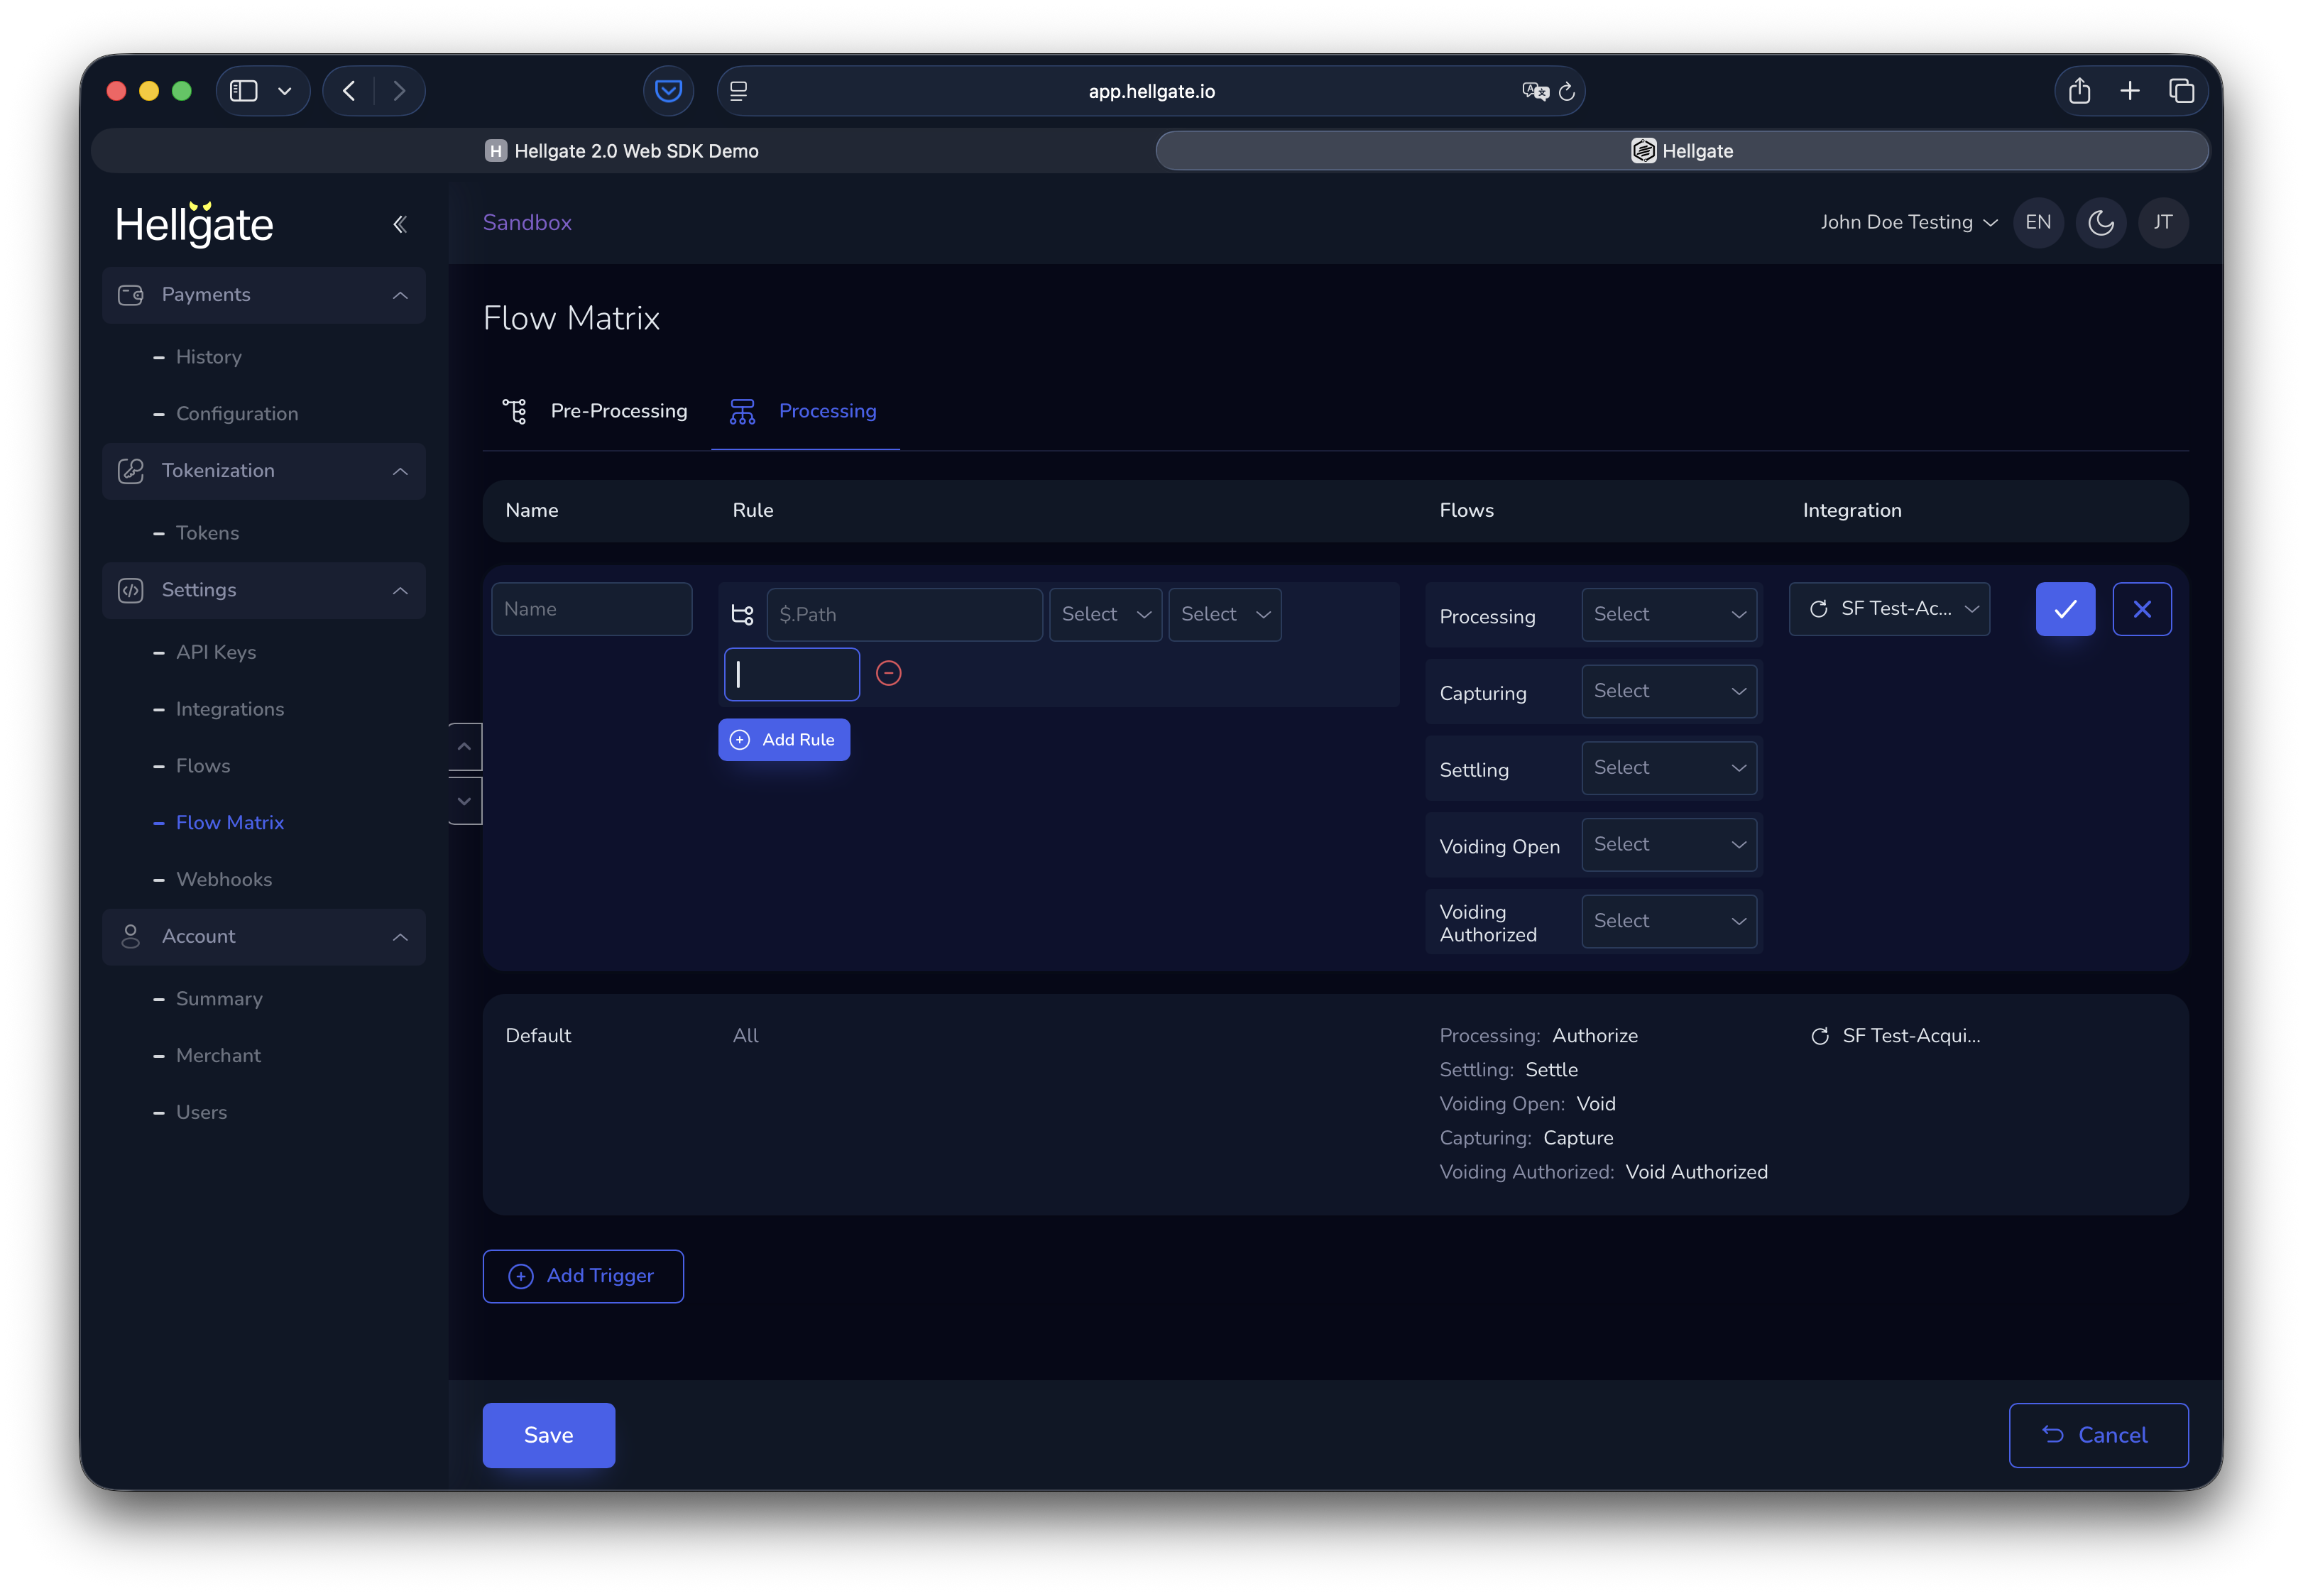2303x1596 pixels.
Task: Click the trigger Name input field
Action: [591, 609]
